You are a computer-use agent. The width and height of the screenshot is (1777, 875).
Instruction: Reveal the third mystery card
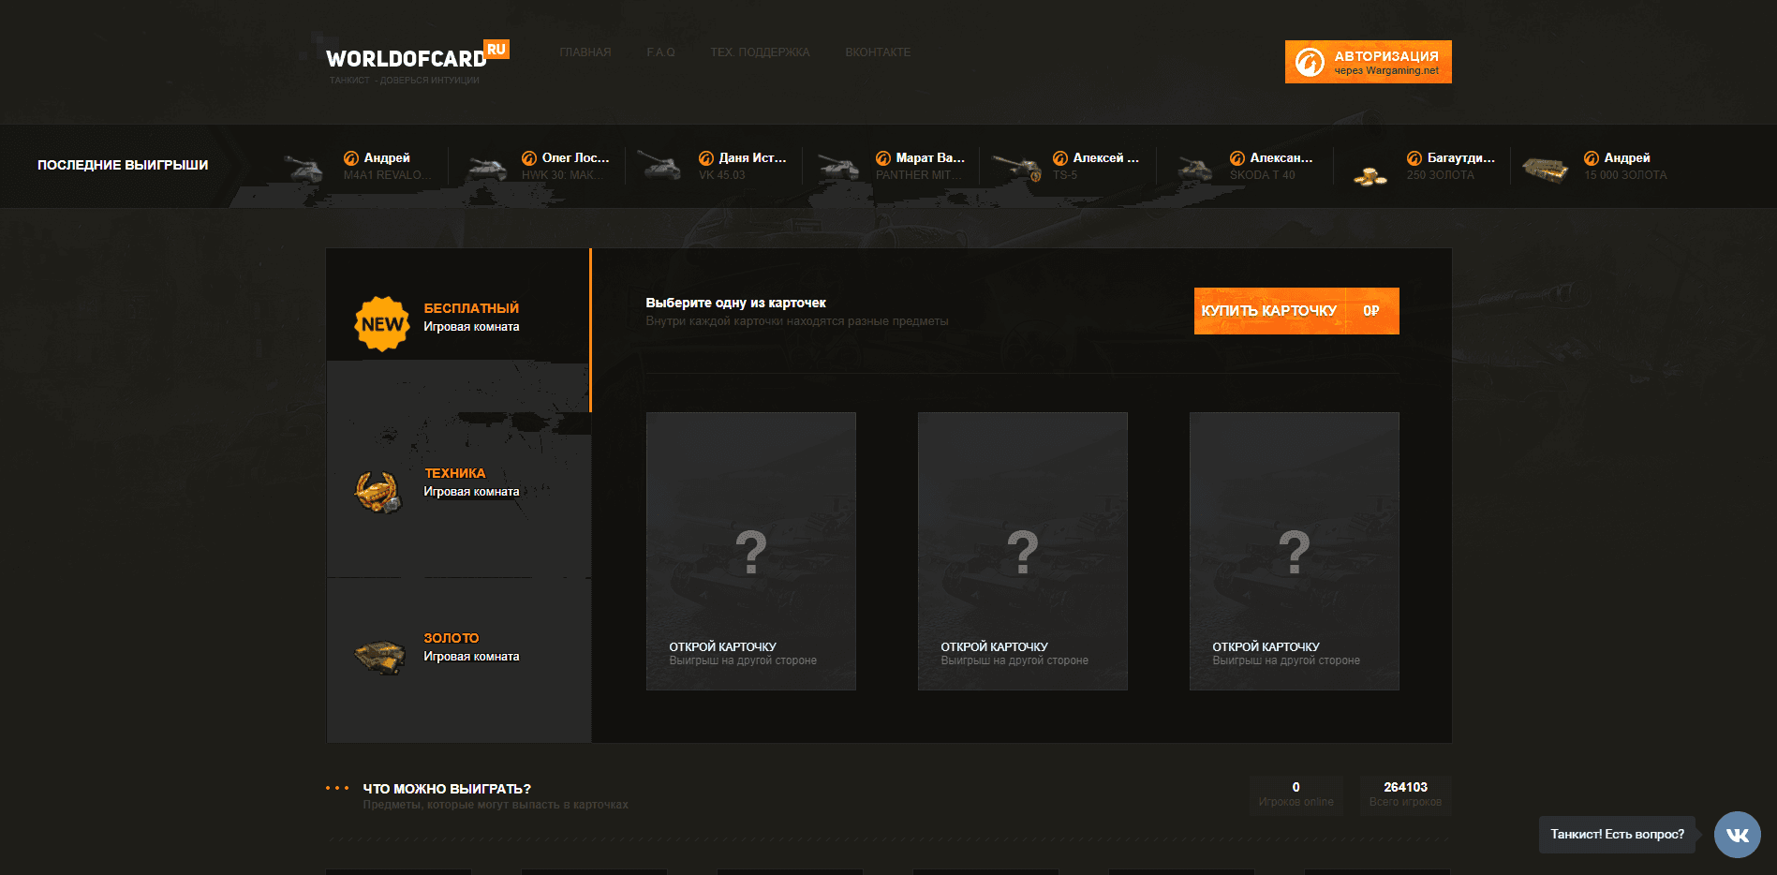[1294, 551]
